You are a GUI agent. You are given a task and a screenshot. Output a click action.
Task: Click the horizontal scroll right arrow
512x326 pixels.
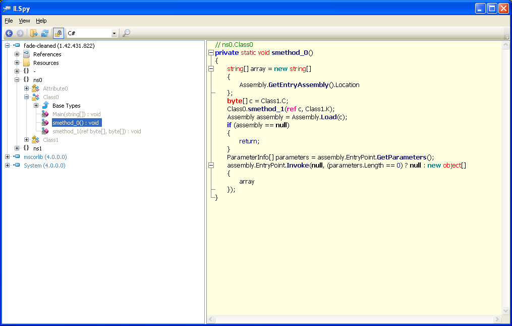point(497,319)
